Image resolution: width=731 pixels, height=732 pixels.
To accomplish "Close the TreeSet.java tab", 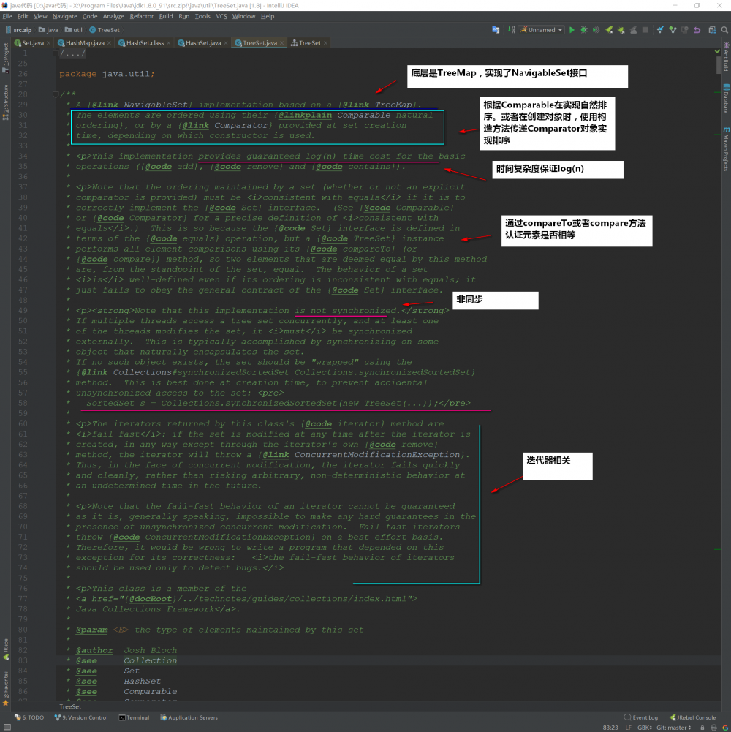I will tap(281, 43).
